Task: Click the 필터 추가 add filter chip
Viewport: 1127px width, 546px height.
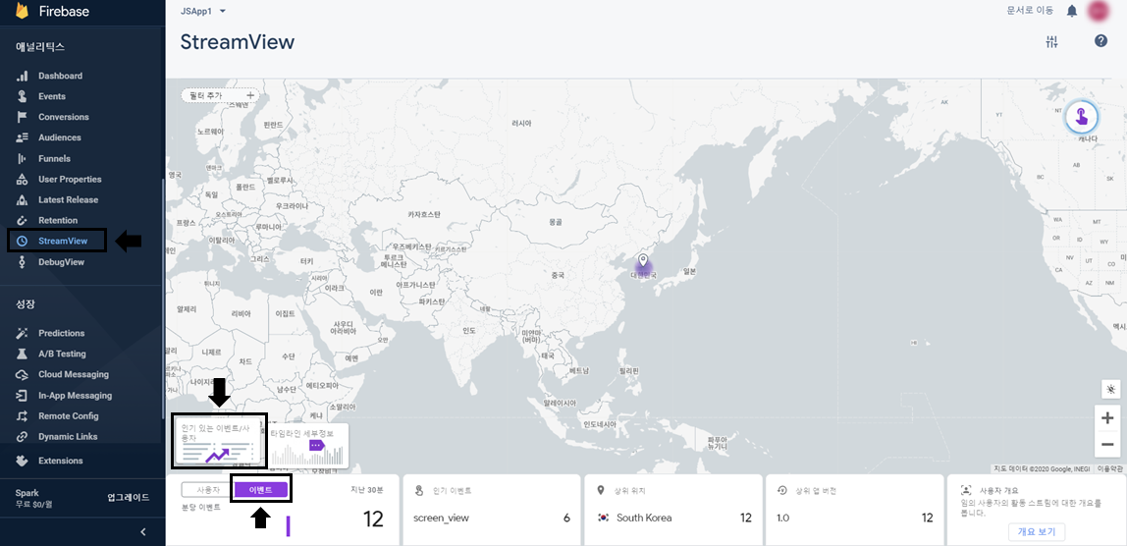Action: click(220, 95)
